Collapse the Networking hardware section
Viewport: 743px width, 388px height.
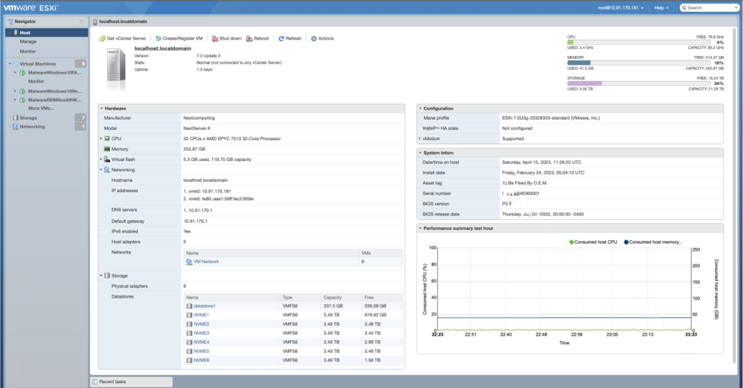tap(101, 170)
